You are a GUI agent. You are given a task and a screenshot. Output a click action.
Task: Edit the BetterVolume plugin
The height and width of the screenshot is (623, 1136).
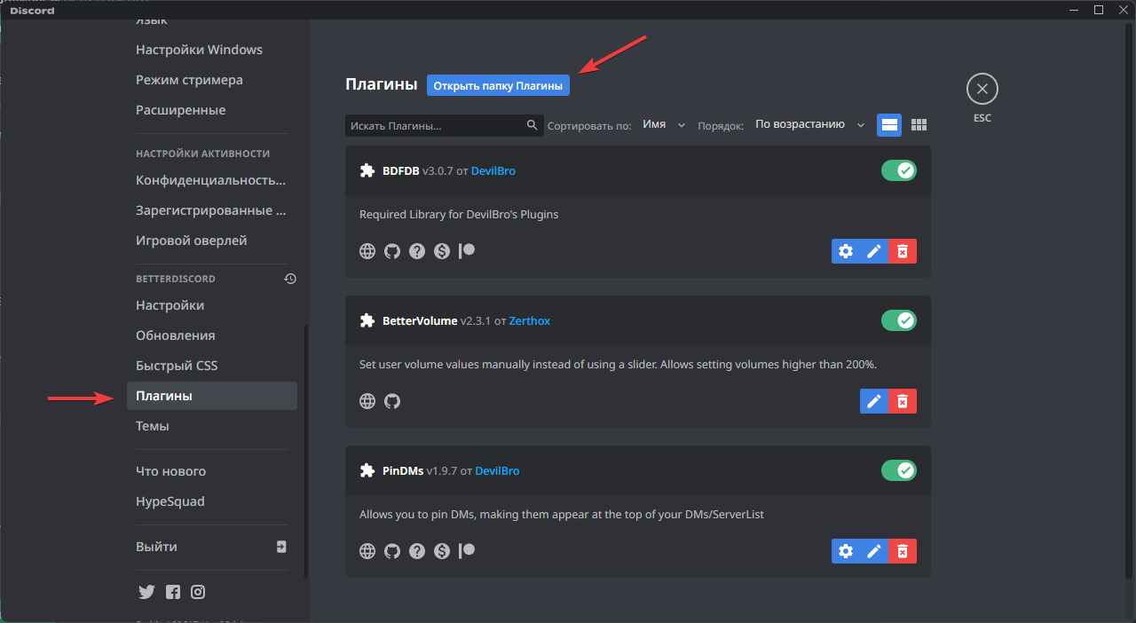point(874,401)
